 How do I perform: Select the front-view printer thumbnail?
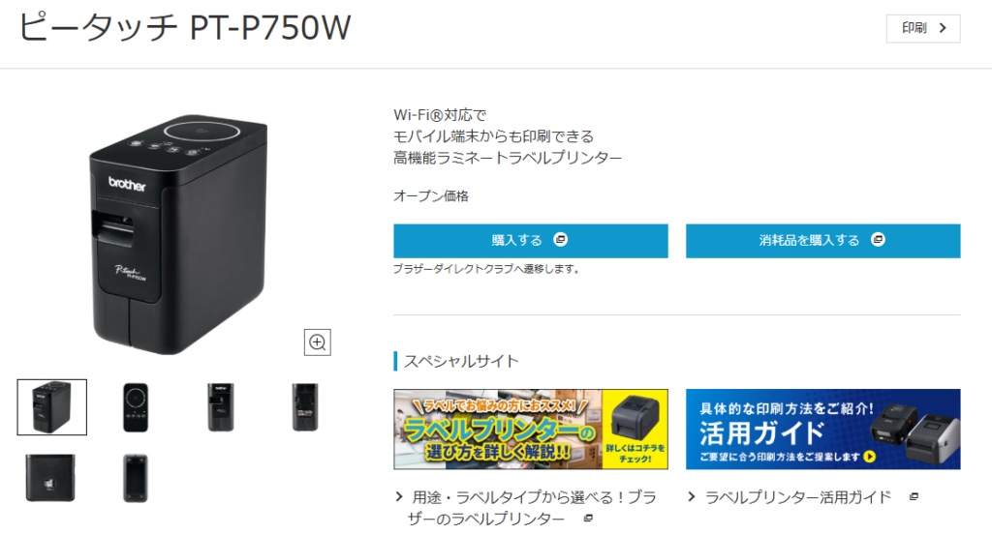(221, 407)
